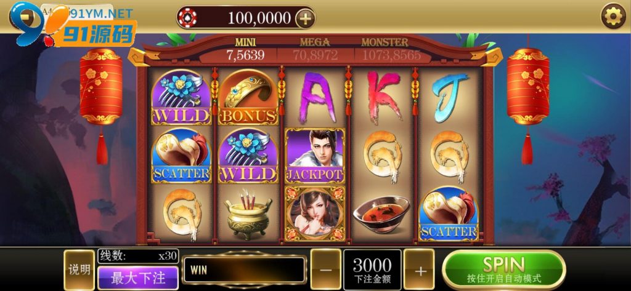Click the JACKPOT man portrait symbol

click(315, 156)
